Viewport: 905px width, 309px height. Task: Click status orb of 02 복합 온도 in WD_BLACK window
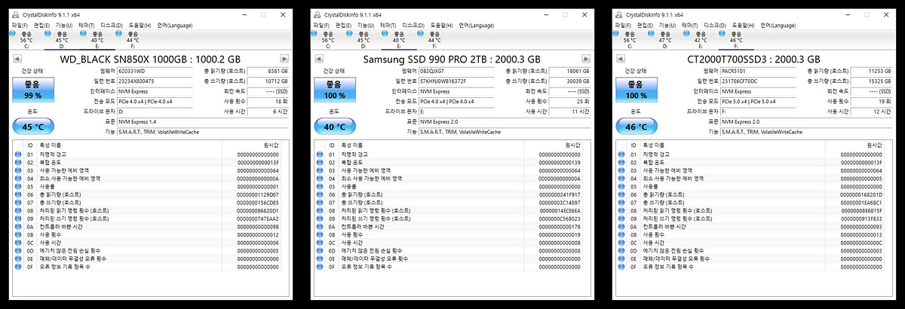[18, 162]
